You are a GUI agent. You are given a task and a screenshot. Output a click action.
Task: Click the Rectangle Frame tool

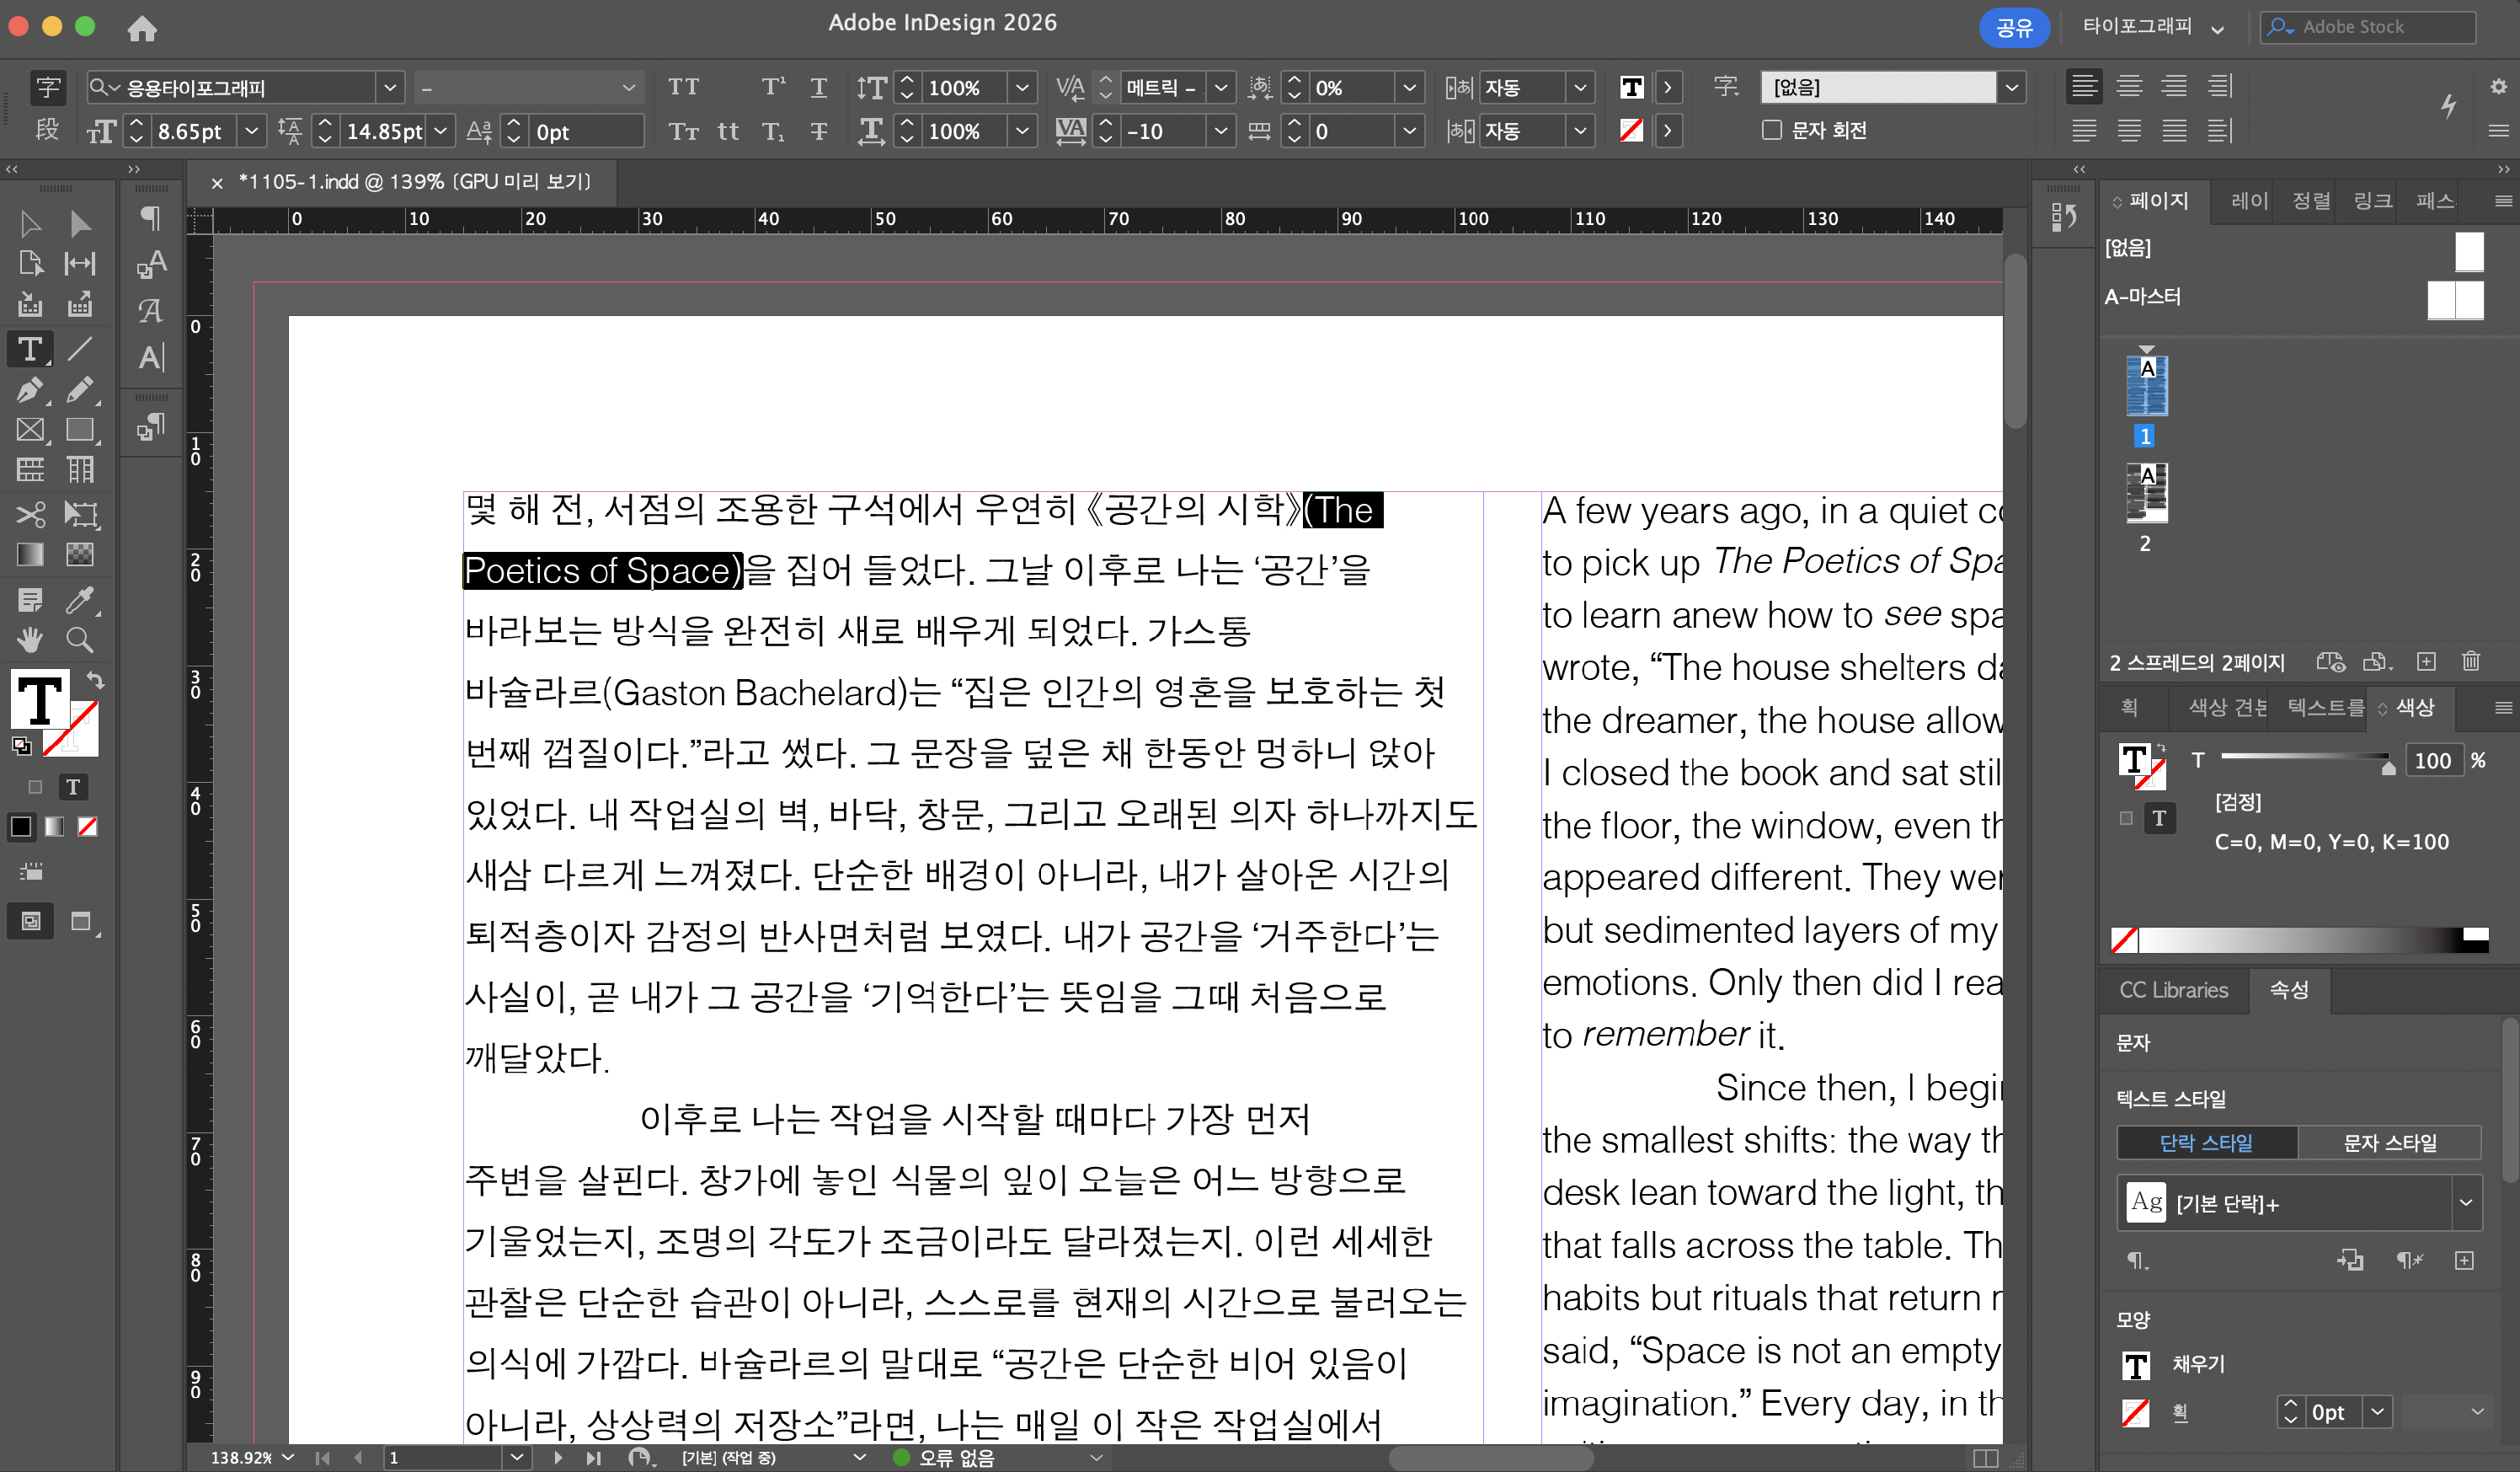pos(30,429)
